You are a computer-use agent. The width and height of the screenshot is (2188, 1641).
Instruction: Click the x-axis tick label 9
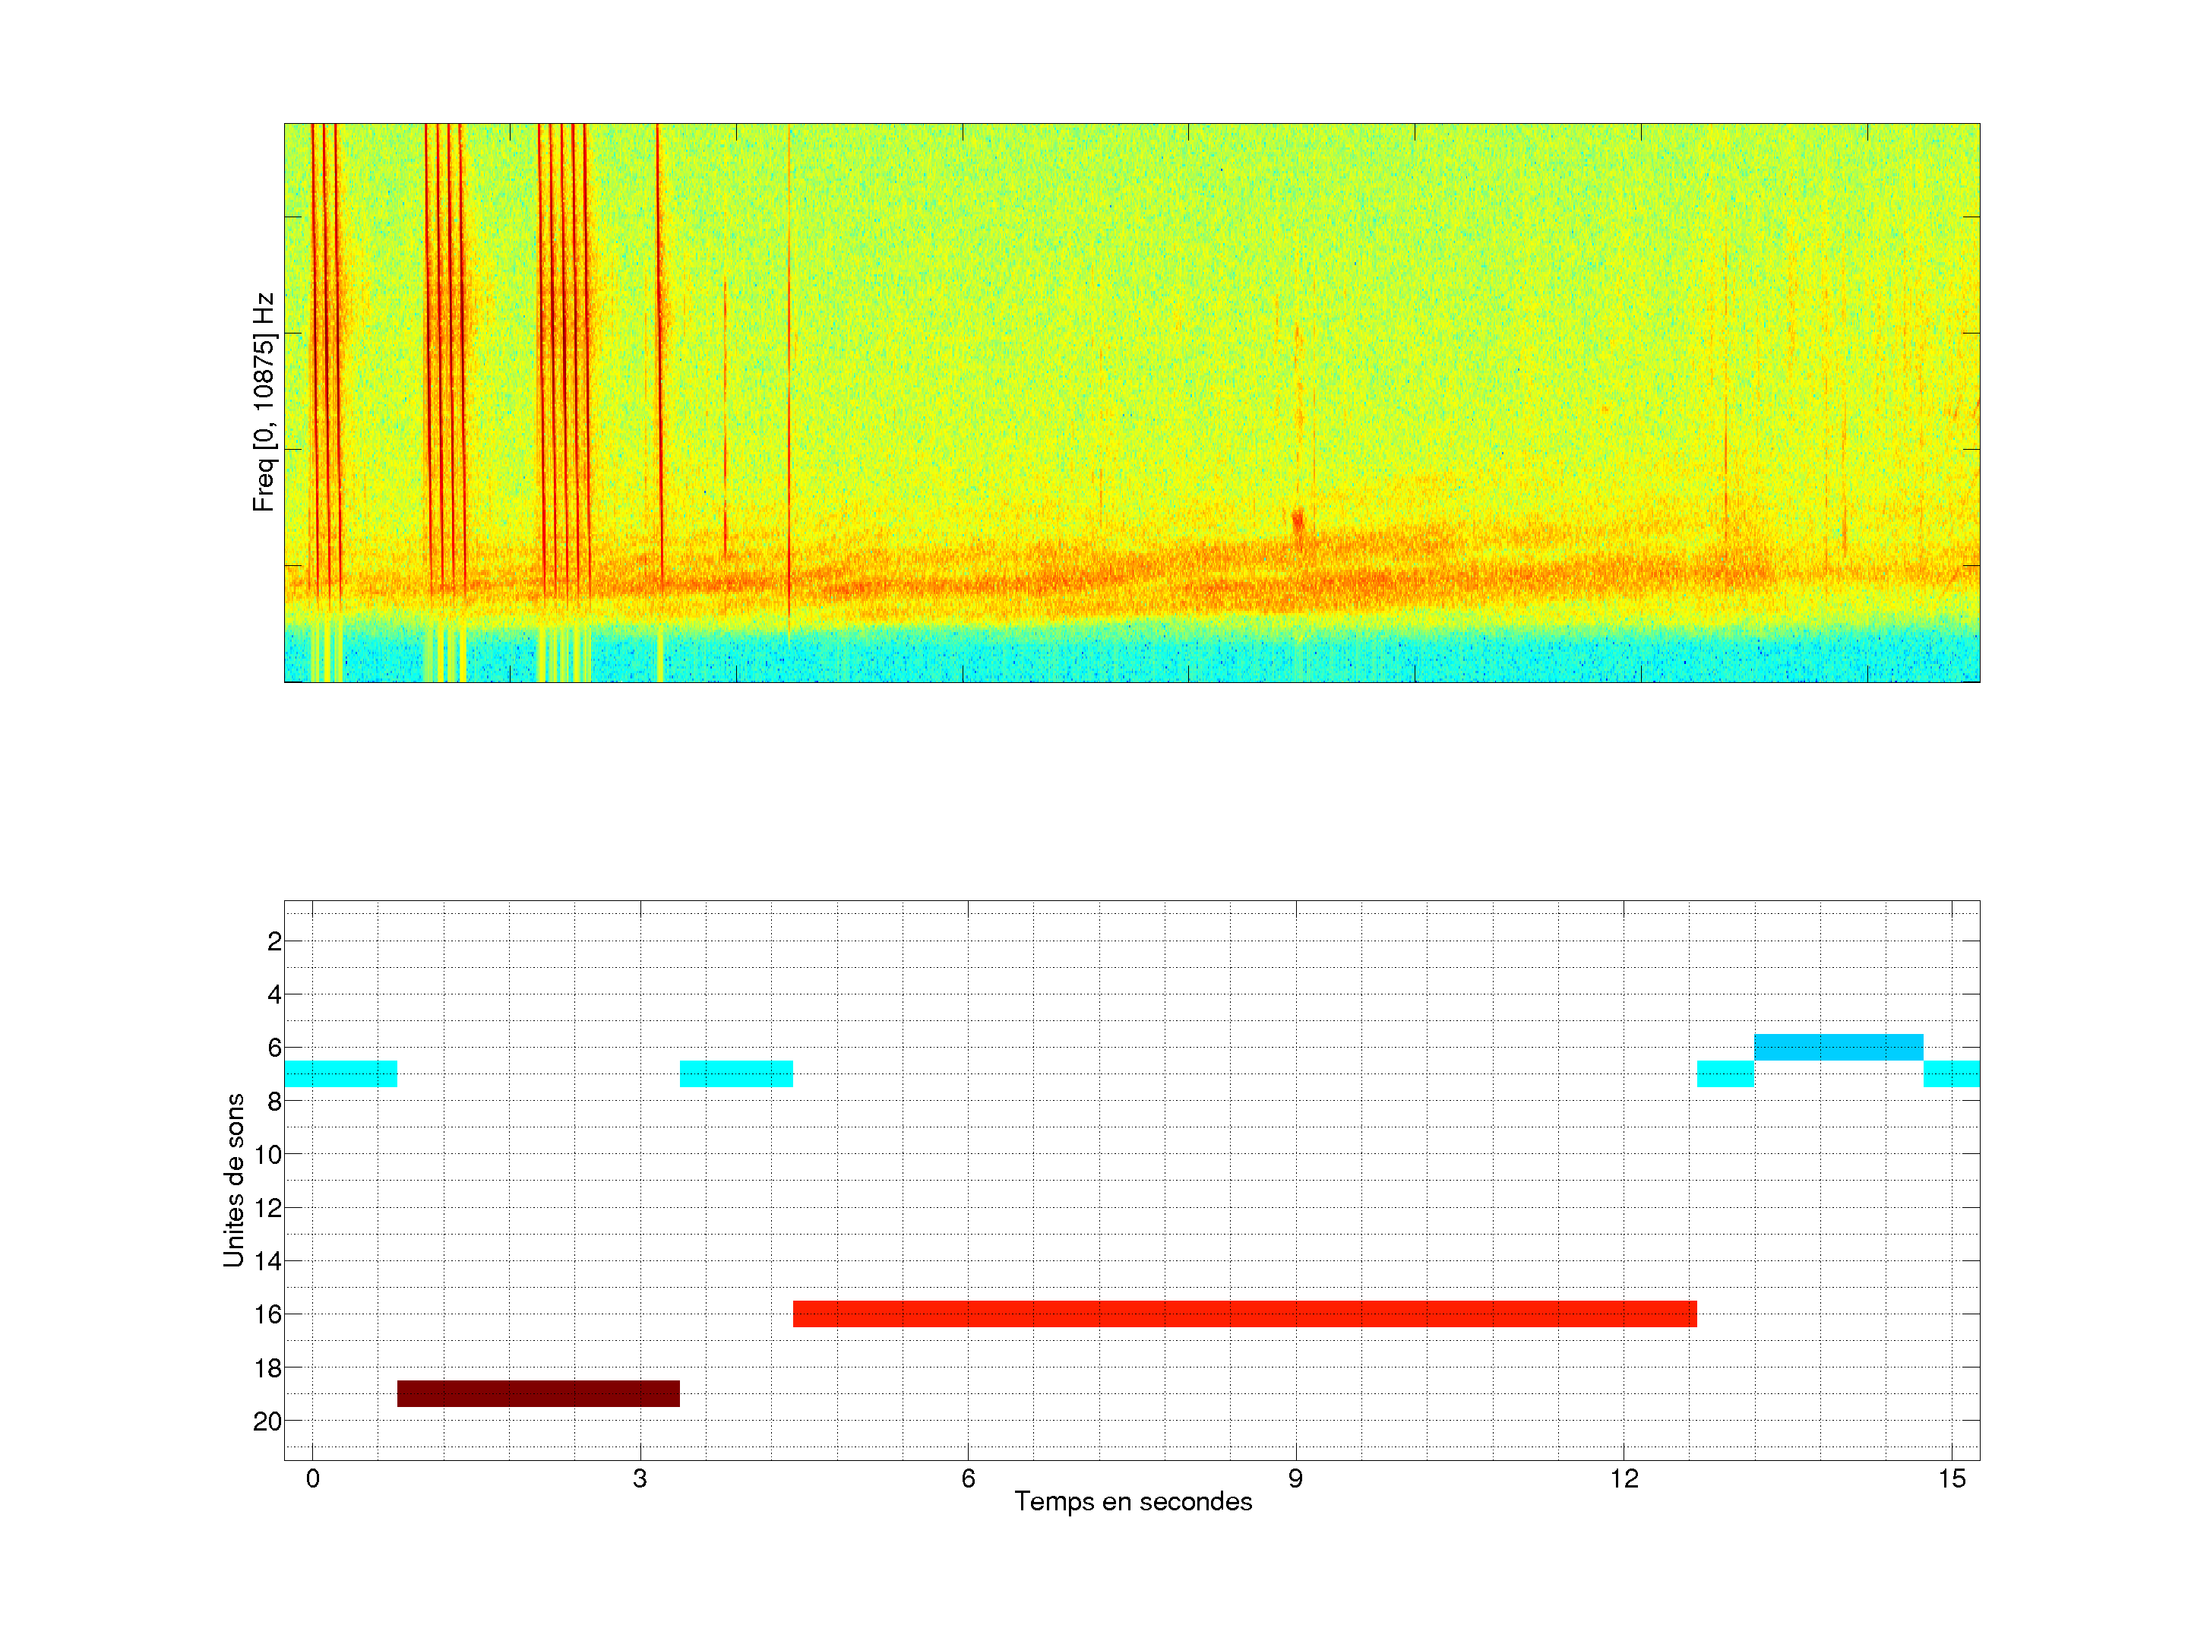pyautogui.click(x=1296, y=1478)
